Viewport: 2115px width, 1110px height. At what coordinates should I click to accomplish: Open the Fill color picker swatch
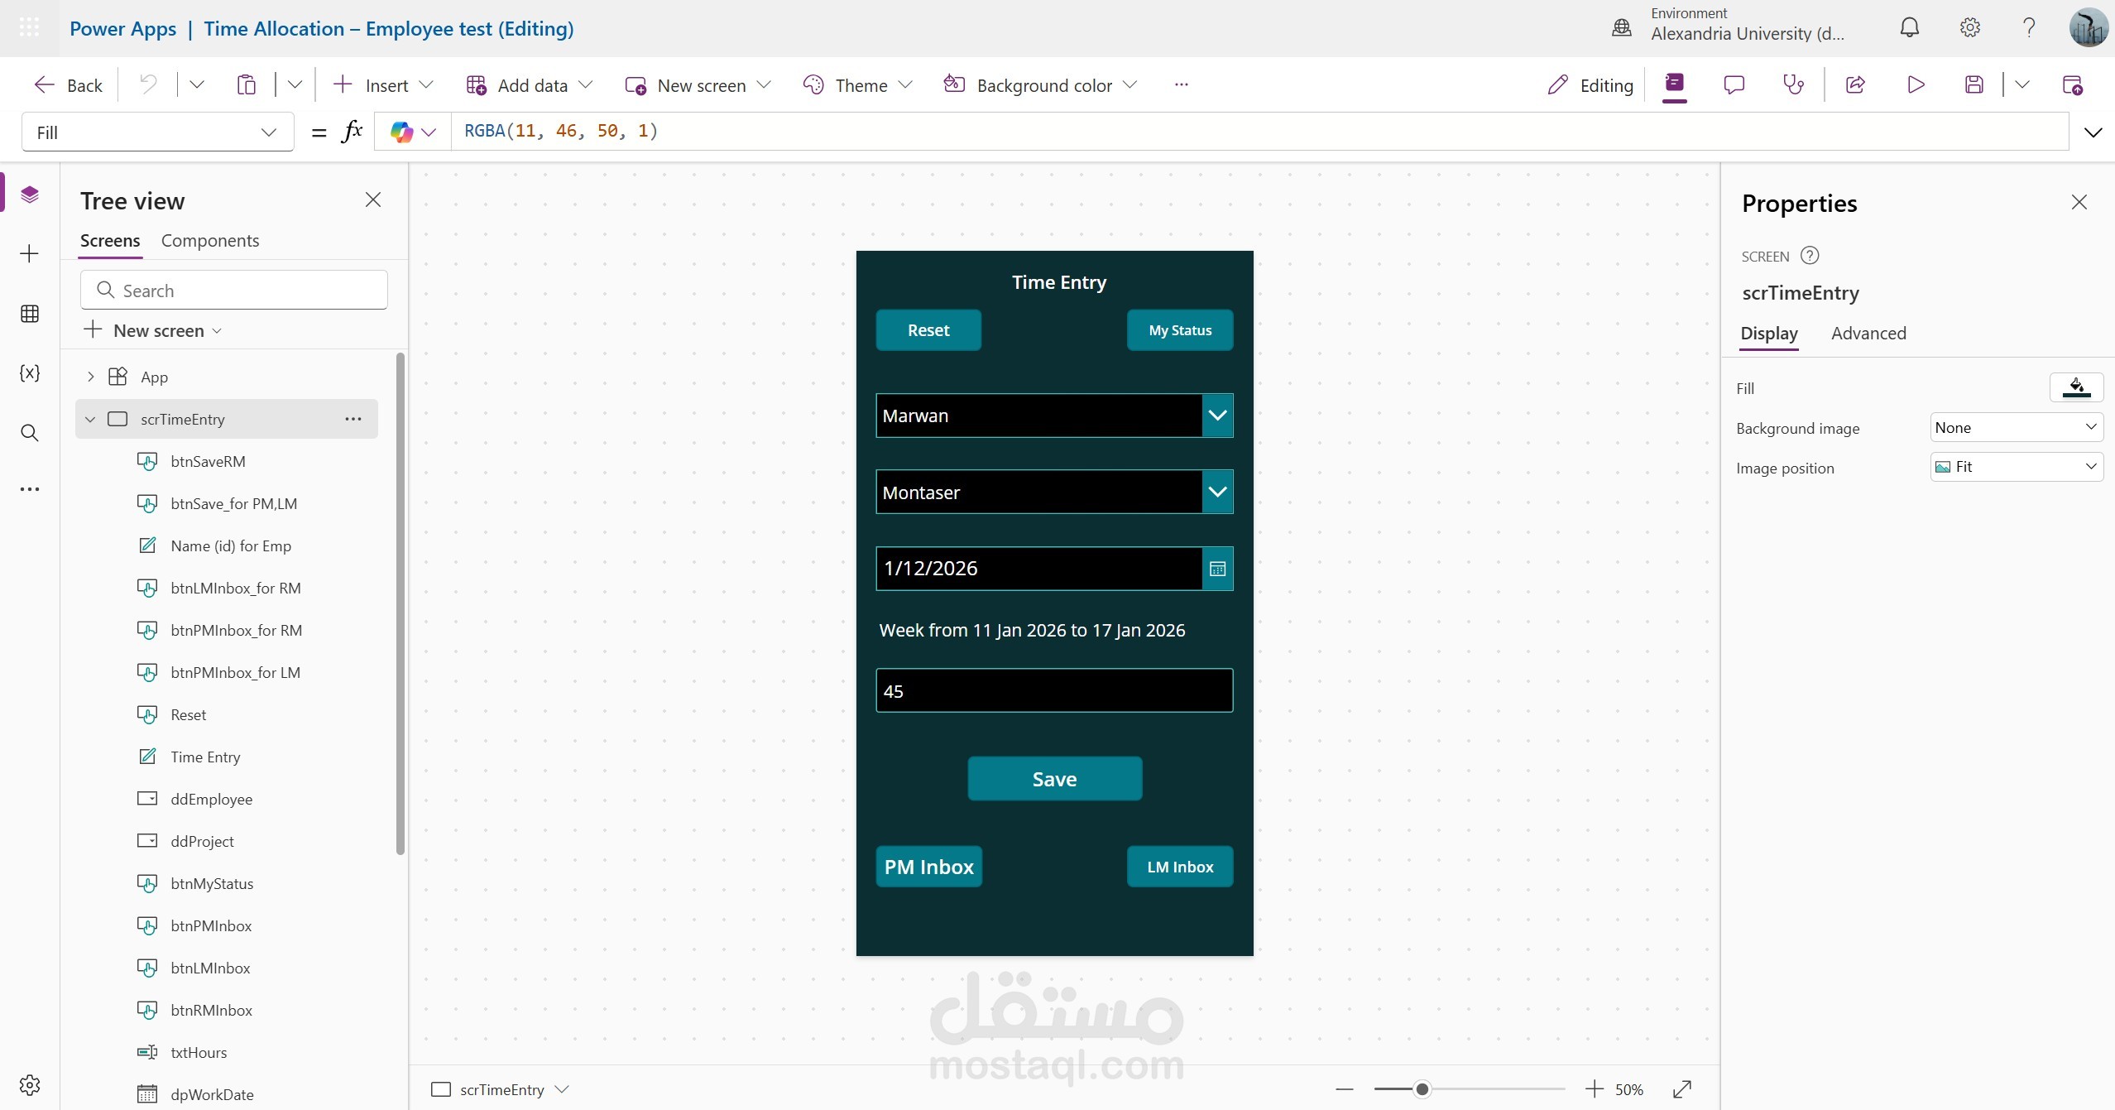pyautogui.click(x=2075, y=387)
